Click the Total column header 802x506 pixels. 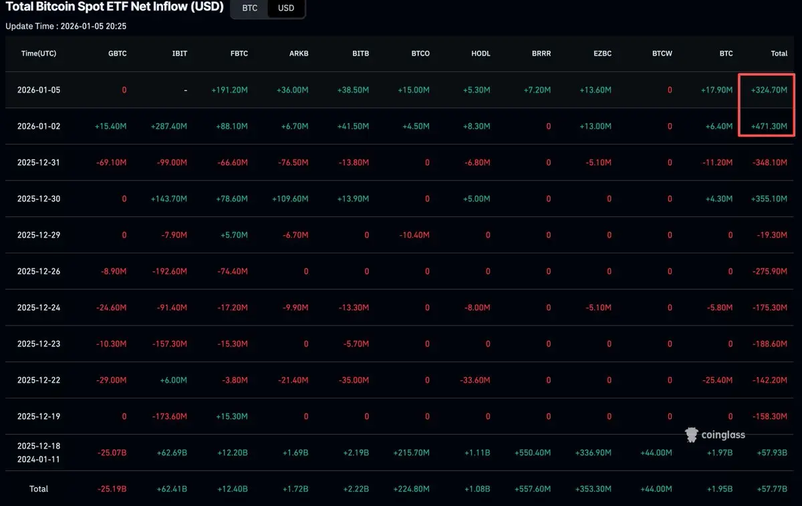pos(779,53)
